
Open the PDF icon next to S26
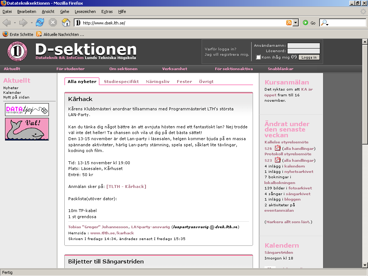pos(278,148)
